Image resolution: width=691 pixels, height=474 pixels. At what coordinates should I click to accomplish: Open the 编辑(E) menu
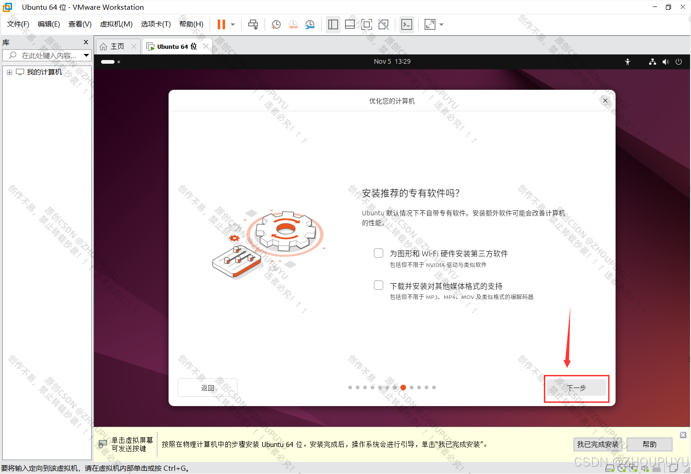pos(49,24)
